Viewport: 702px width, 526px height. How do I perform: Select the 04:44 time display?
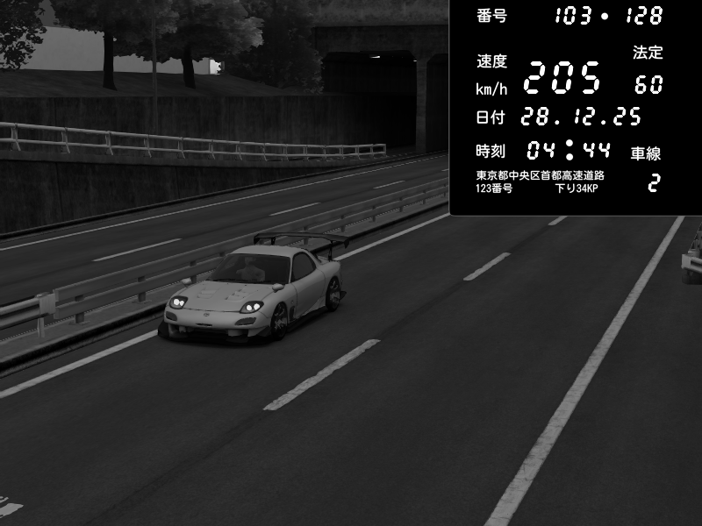[569, 149]
